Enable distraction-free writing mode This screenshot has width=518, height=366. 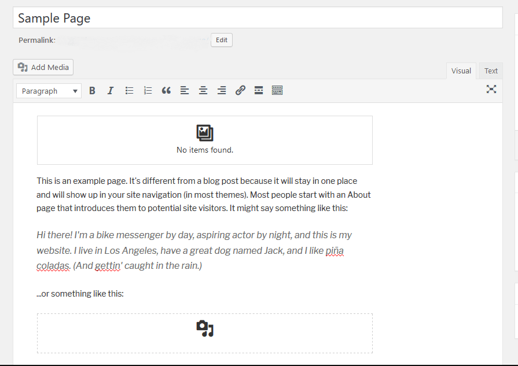491,89
